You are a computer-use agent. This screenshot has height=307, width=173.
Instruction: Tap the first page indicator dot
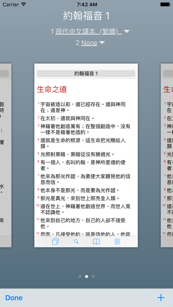tap(80, 277)
